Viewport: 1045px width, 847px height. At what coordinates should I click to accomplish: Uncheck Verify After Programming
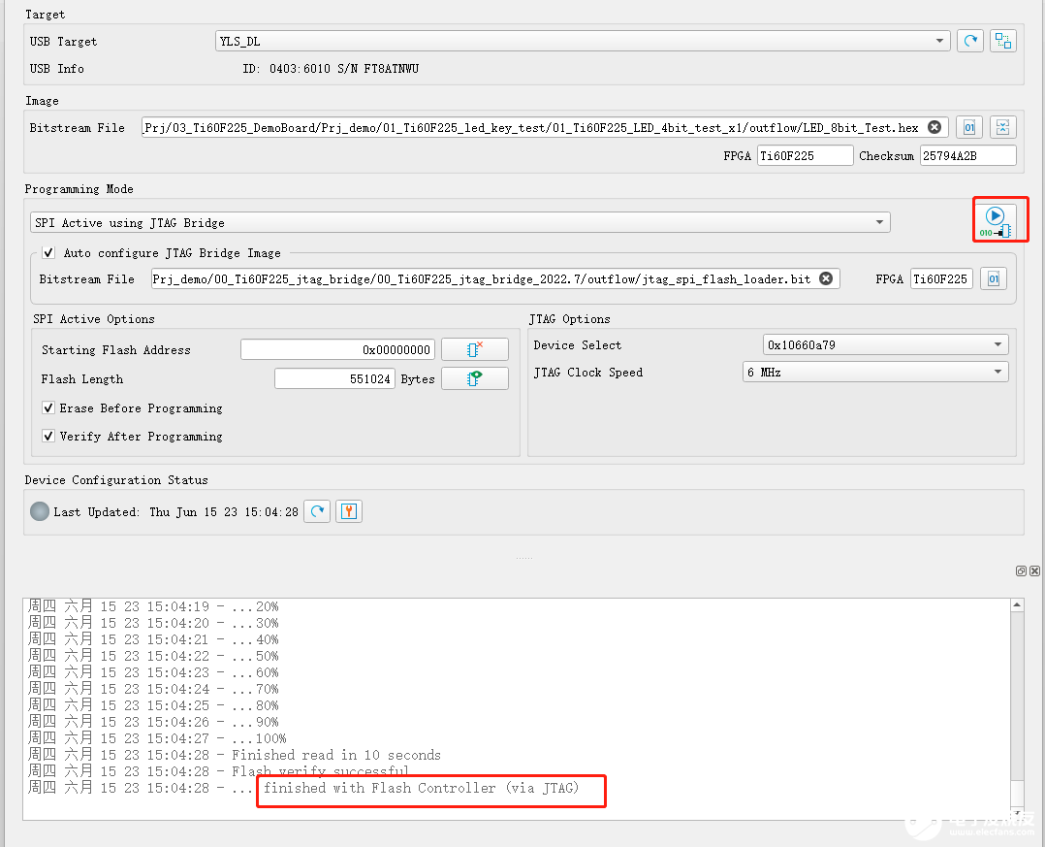point(48,437)
